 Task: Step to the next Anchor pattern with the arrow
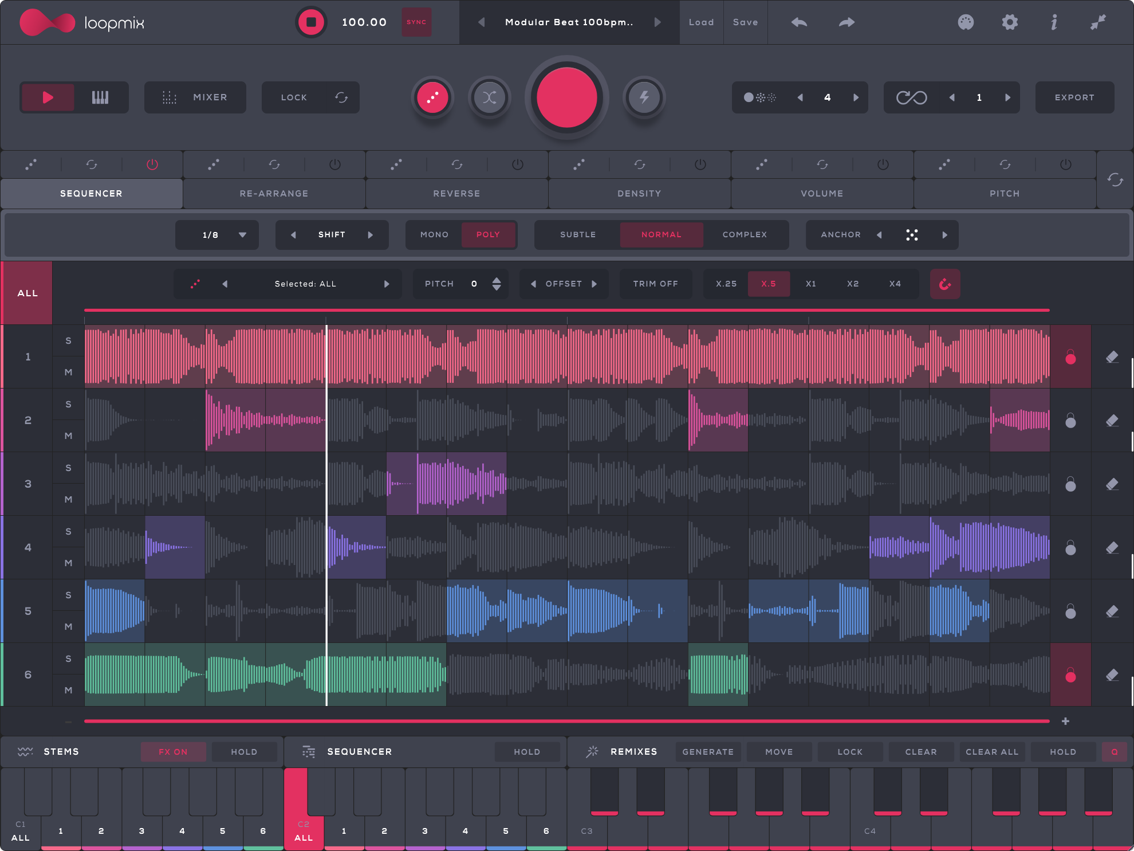[945, 235]
